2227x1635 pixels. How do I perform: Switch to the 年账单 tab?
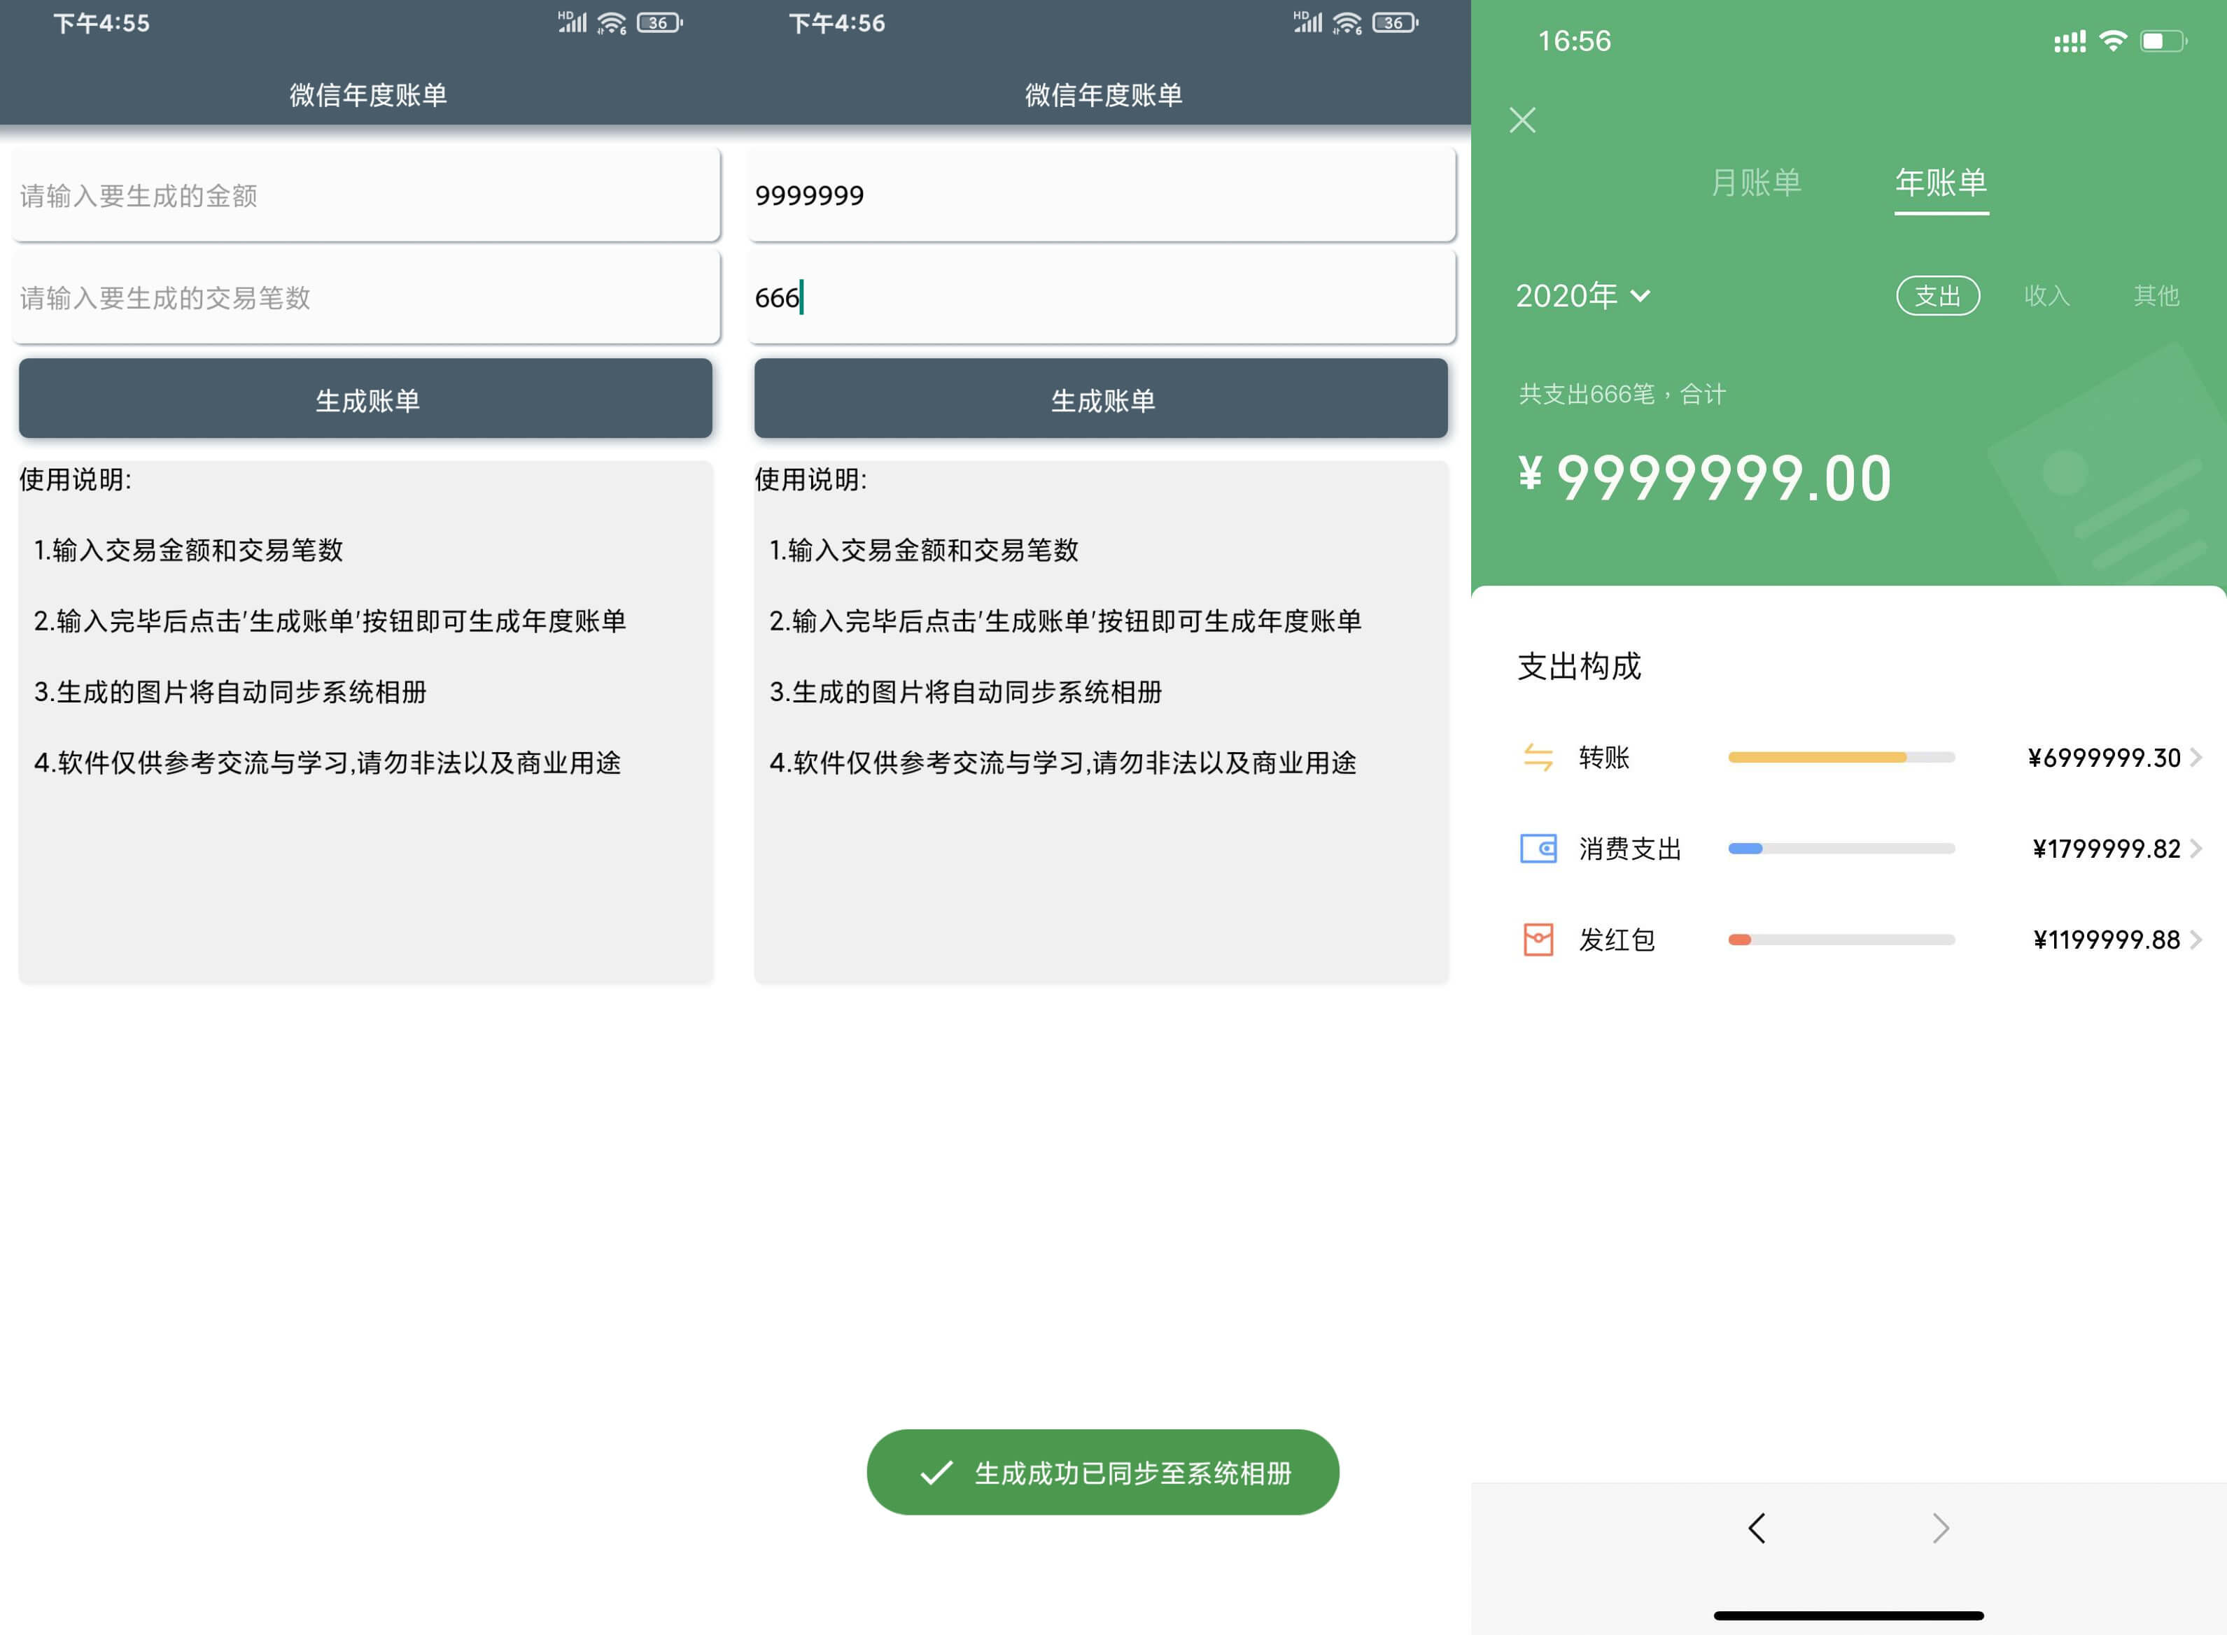coord(1940,183)
